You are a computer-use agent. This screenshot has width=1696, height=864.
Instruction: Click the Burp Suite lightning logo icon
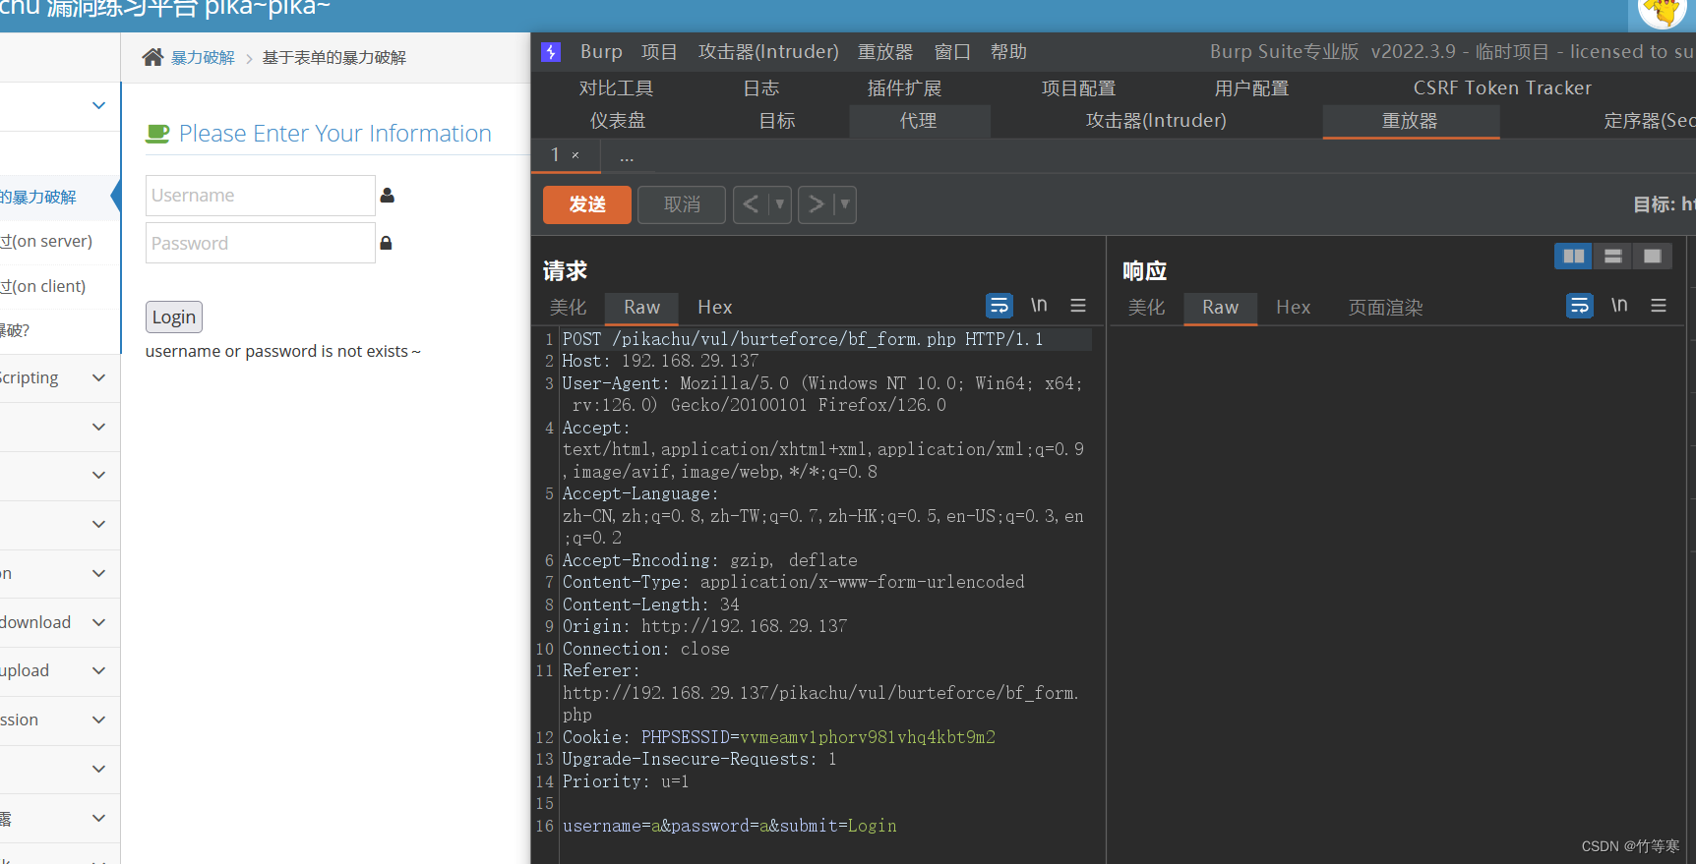(551, 52)
